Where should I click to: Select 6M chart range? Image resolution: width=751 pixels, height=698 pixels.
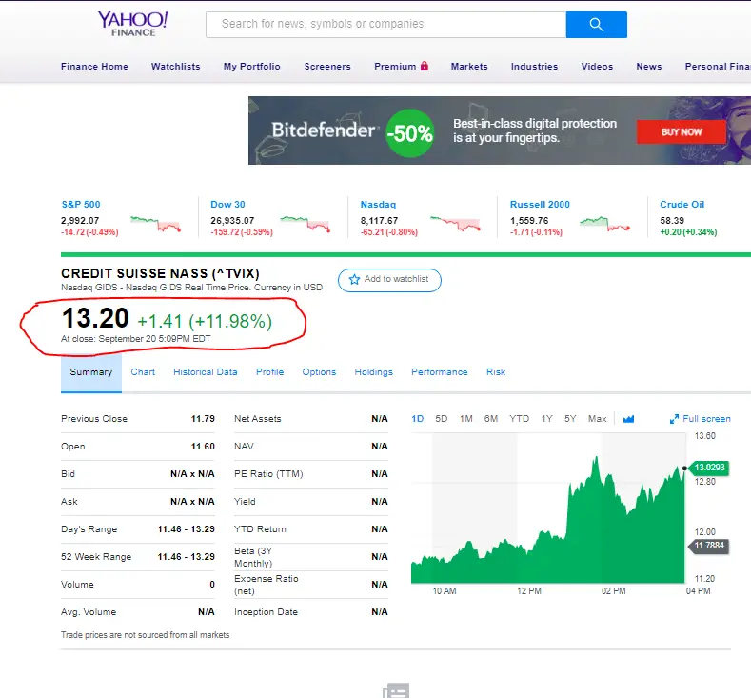pos(491,419)
